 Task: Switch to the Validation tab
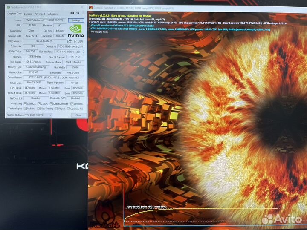(52, 14)
